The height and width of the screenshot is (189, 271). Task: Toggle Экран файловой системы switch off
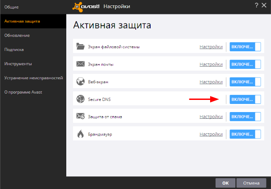pos(245,47)
